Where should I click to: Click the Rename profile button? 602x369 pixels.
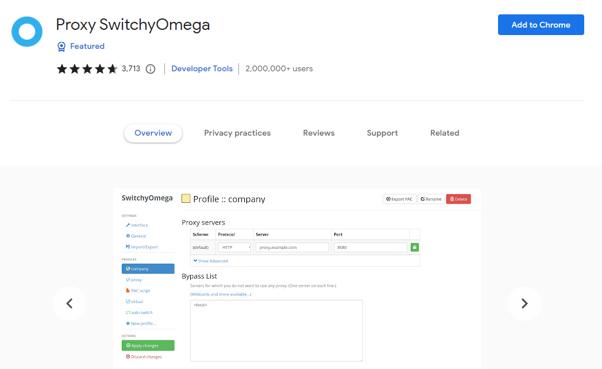[431, 199]
